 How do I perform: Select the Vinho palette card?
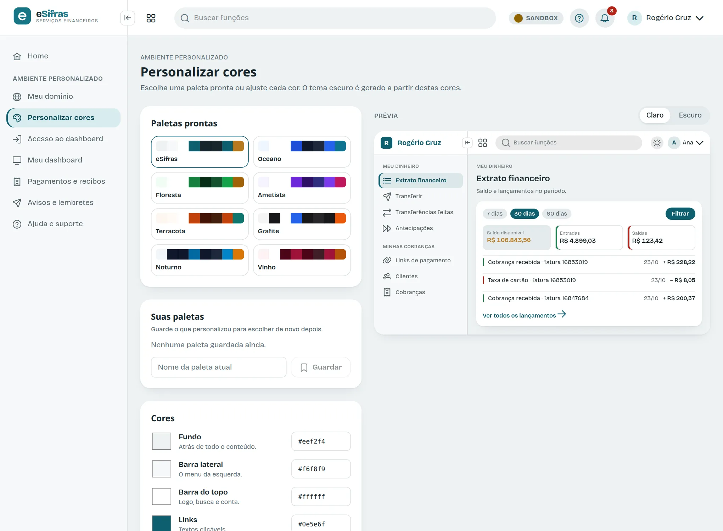pos(302,260)
